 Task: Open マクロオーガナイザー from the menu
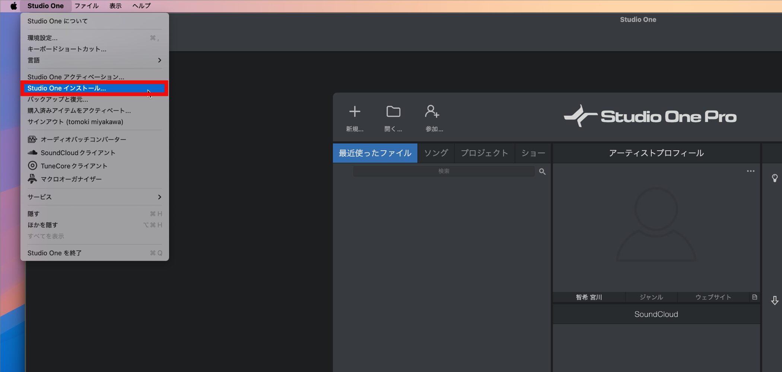[x=71, y=179]
